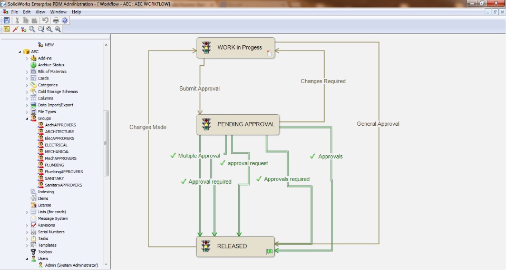Click the workflow link tool icon
This screenshot has width=506, height=270.
coord(24,29)
